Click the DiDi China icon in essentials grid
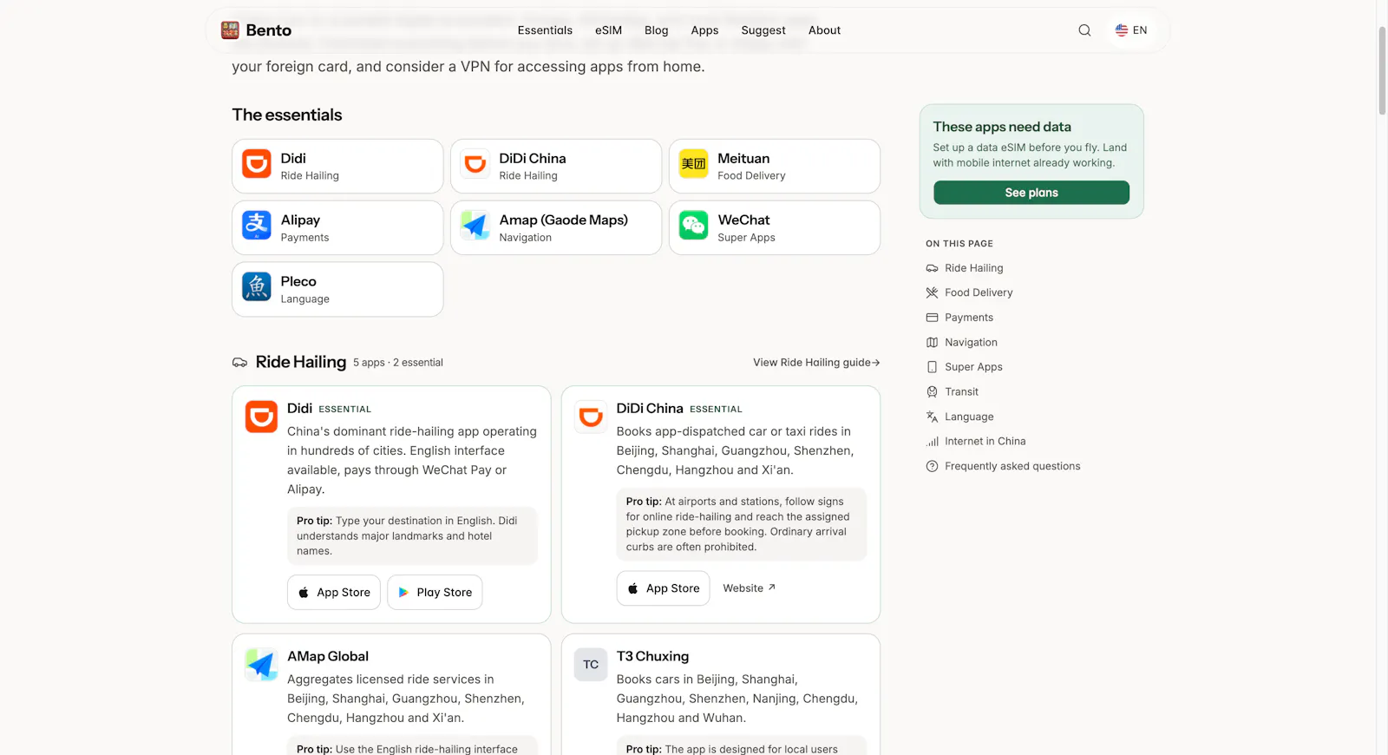The width and height of the screenshot is (1388, 755). click(475, 163)
